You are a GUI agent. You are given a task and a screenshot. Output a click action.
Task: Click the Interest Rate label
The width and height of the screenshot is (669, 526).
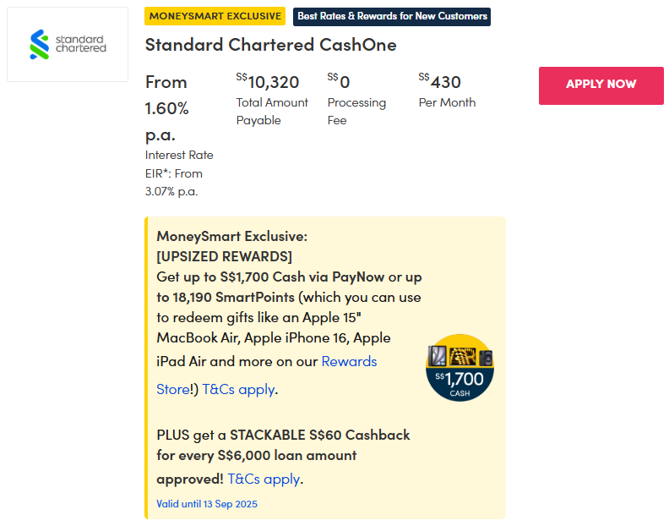pyautogui.click(x=179, y=155)
